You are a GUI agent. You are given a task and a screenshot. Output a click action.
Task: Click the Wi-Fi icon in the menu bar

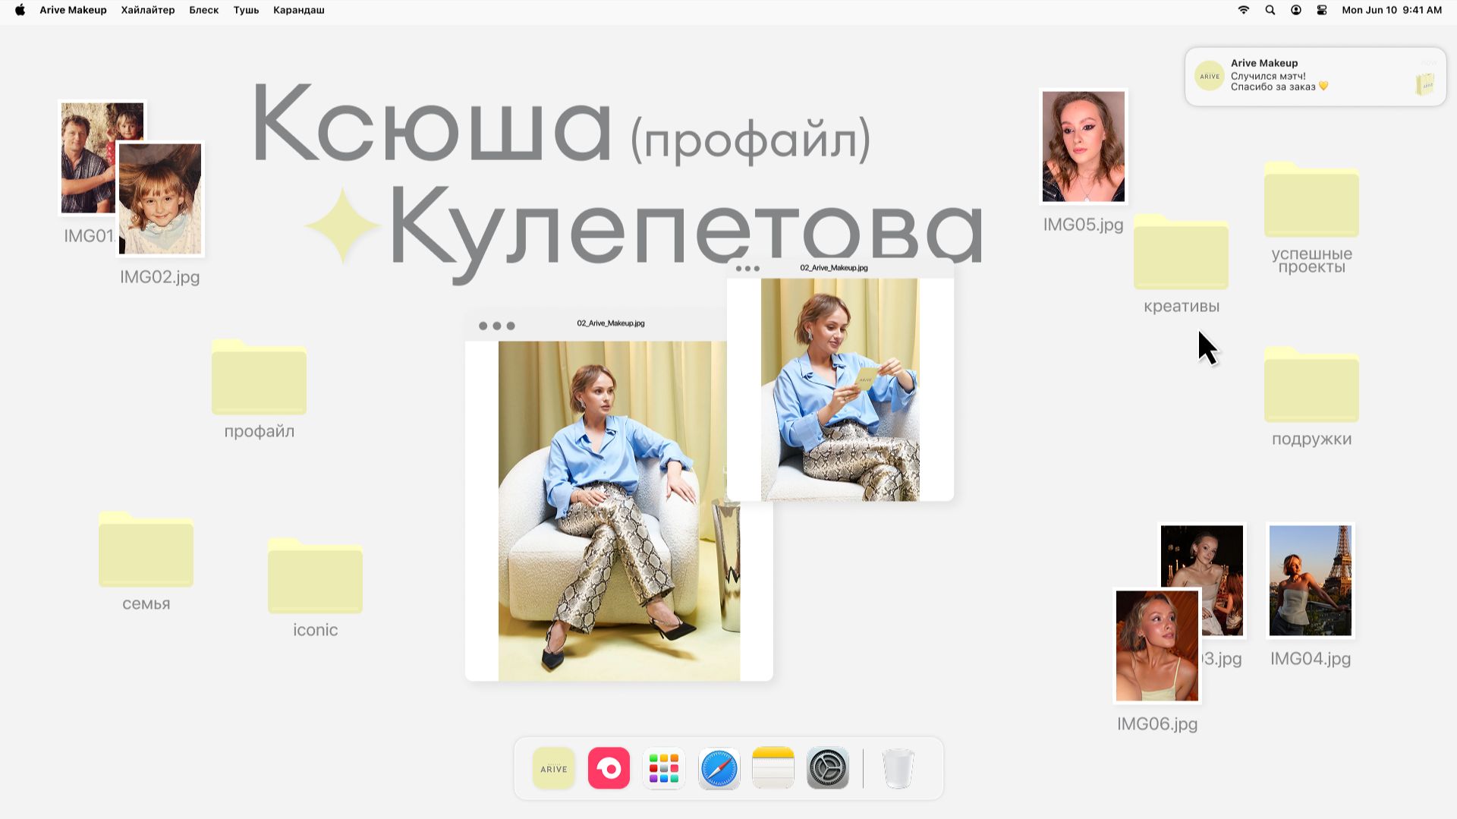pos(1244,10)
